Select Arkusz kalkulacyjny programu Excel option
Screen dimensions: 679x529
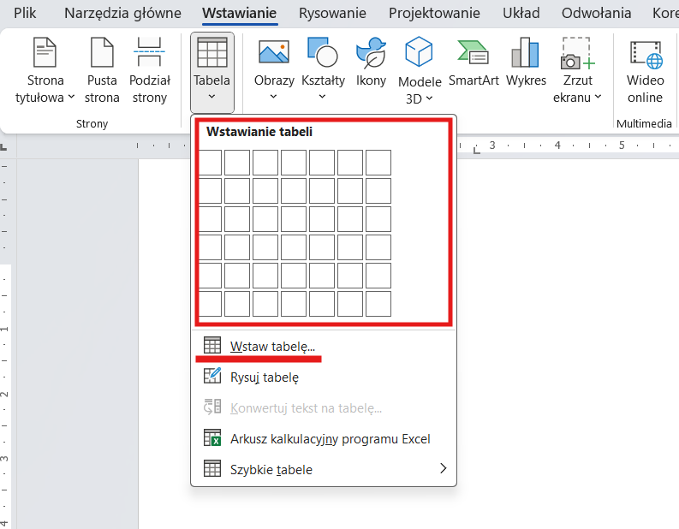click(330, 438)
